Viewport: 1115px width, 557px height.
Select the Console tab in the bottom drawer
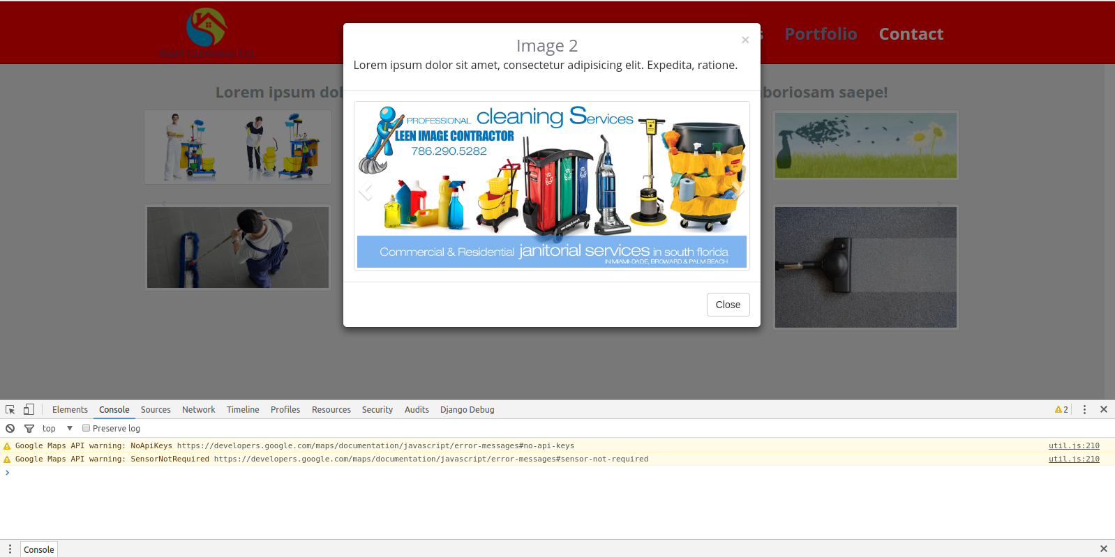point(39,549)
